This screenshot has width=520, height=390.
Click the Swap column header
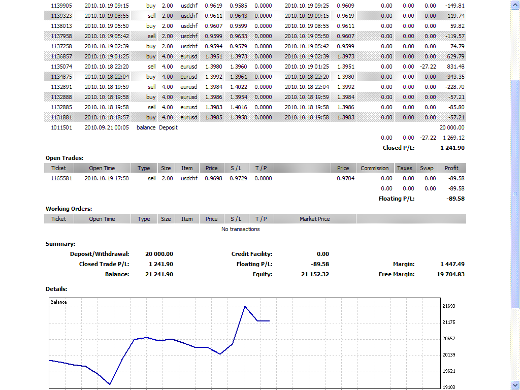pyautogui.click(x=427, y=168)
